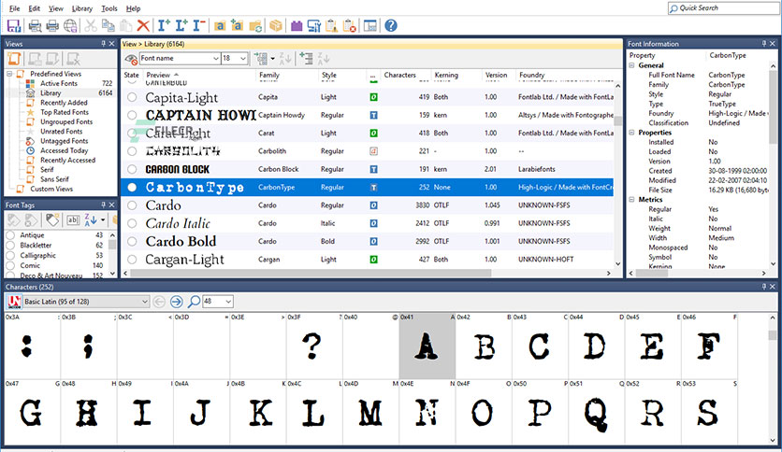This screenshot has width=782, height=452.
Task: Select Active Fonts view
Action: 59,84
